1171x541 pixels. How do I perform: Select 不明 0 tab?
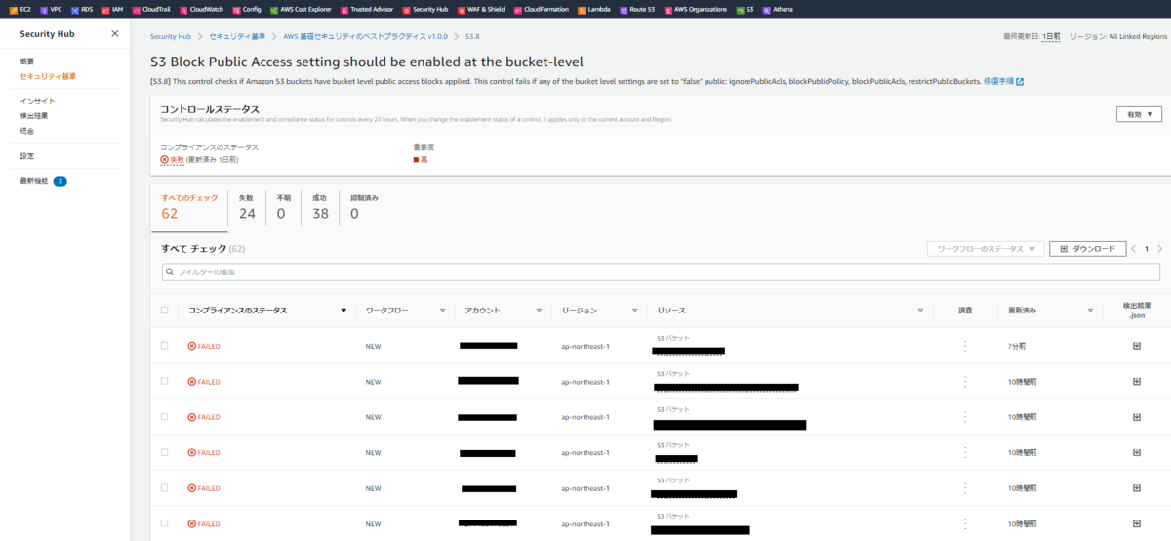(x=284, y=206)
